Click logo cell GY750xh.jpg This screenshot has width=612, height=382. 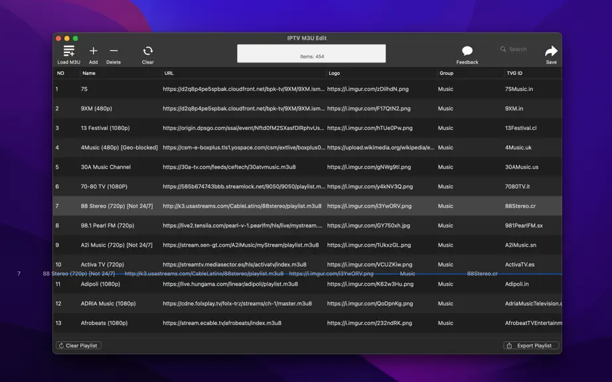tap(368, 225)
